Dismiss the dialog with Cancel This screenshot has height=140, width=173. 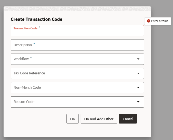pyautogui.click(x=128, y=119)
